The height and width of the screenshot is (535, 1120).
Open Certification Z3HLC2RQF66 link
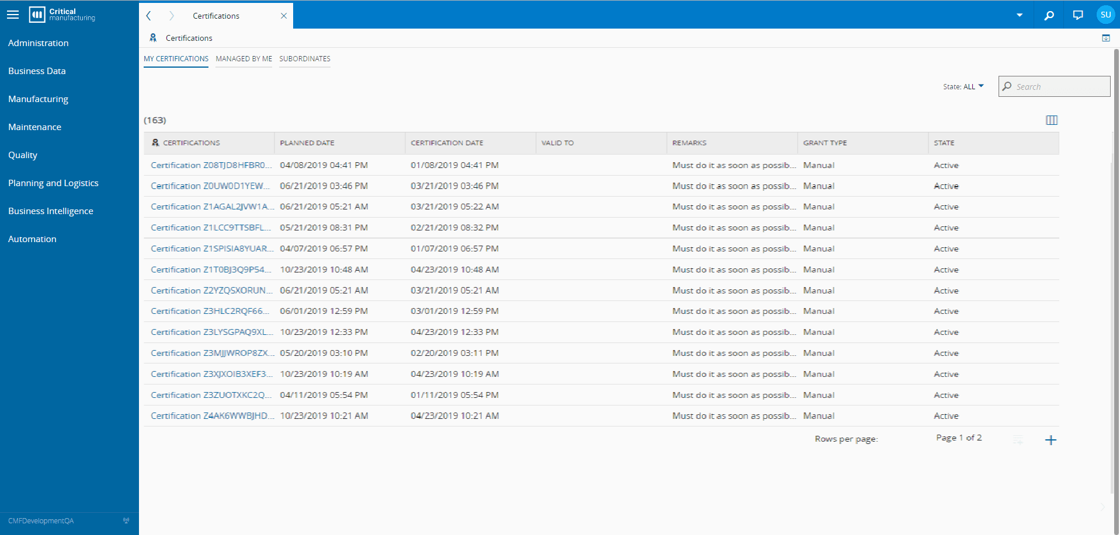(x=210, y=311)
